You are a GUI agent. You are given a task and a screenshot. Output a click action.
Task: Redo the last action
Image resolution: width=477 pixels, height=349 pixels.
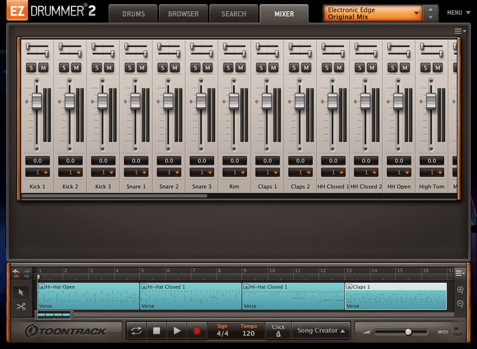(x=27, y=273)
